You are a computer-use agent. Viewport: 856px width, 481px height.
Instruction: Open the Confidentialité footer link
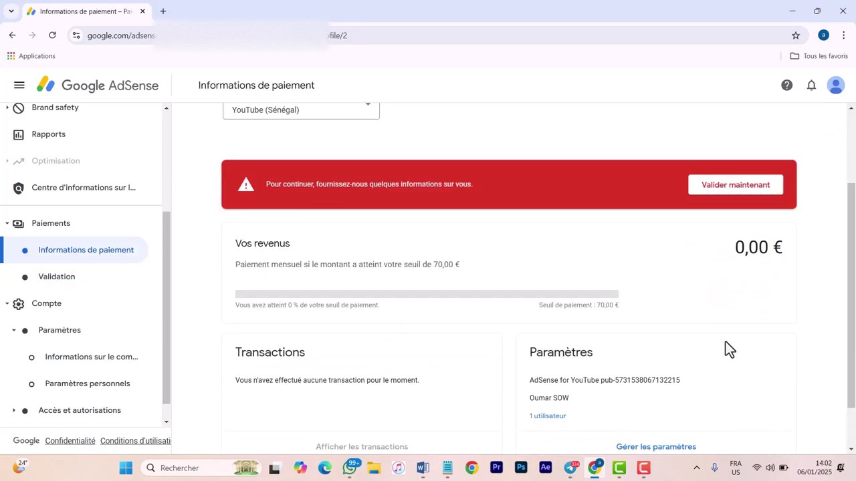[x=70, y=441]
